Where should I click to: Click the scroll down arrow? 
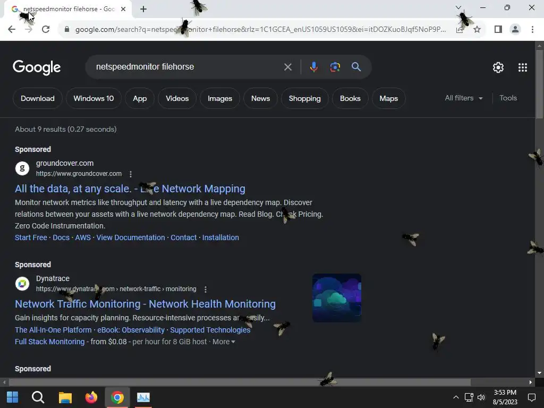pyautogui.click(x=539, y=373)
